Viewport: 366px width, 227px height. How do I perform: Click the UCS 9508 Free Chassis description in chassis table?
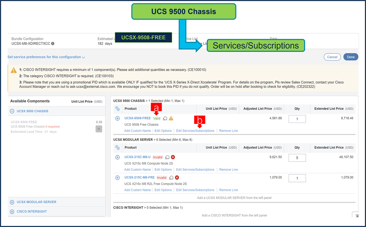click(142, 125)
